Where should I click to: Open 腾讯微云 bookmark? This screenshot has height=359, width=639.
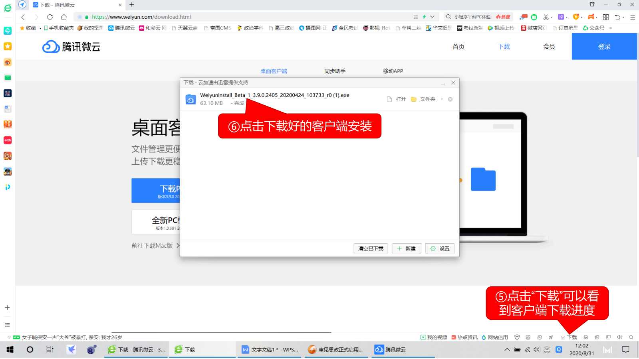pyautogui.click(x=122, y=28)
